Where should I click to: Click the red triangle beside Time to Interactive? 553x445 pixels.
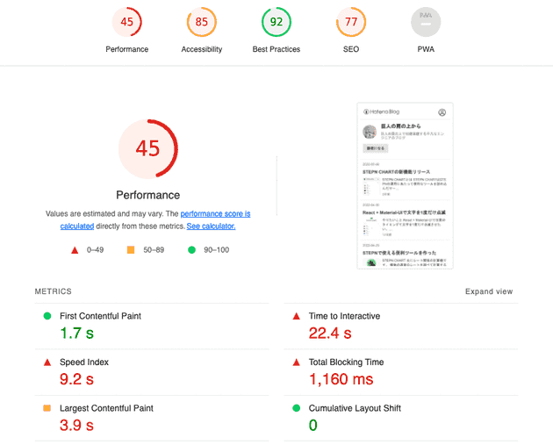pos(296,316)
